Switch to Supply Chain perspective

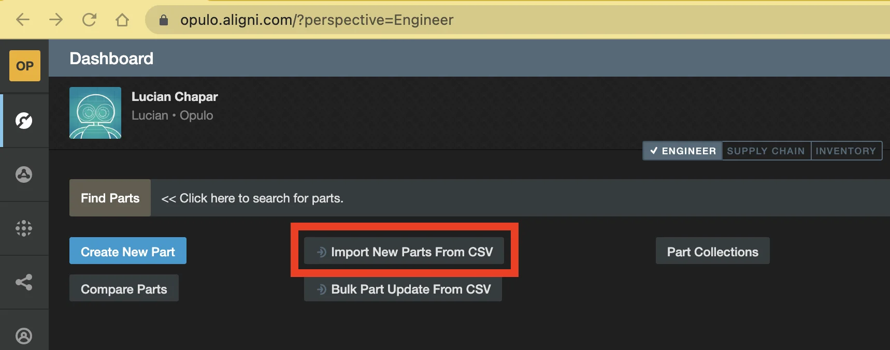coord(766,151)
